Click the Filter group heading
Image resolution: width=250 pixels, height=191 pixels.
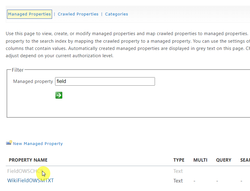point(18,70)
